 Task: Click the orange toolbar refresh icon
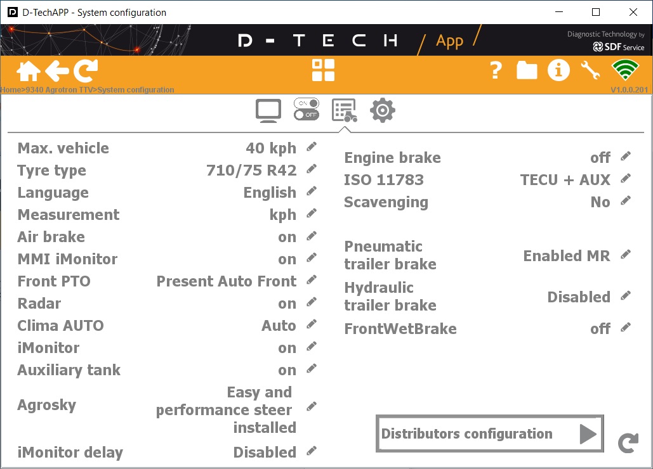[86, 71]
